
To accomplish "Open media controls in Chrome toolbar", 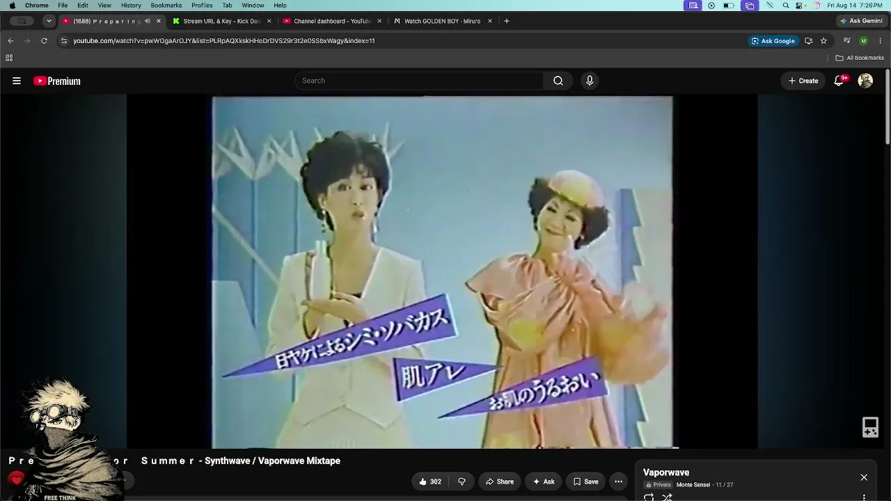I will pyautogui.click(x=846, y=41).
